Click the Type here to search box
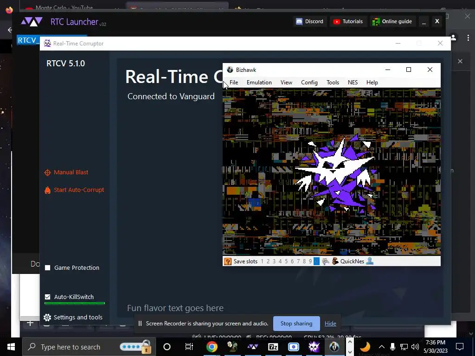Viewport: 475px width, 356px height. click(89, 347)
